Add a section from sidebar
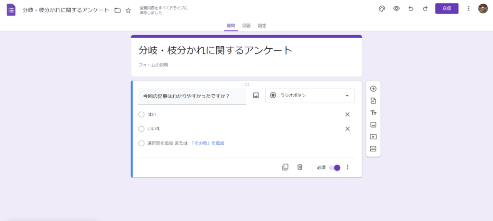This screenshot has height=221, width=493. click(x=373, y=149)
